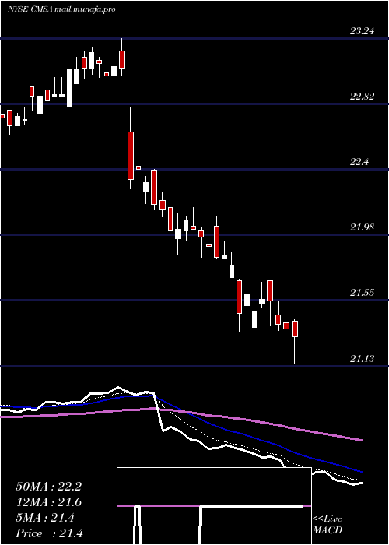Image resolution: width=389 pixels, height=545 pixels.
Task: Click the last doji candle near 21.13
Action: point(303,344)
